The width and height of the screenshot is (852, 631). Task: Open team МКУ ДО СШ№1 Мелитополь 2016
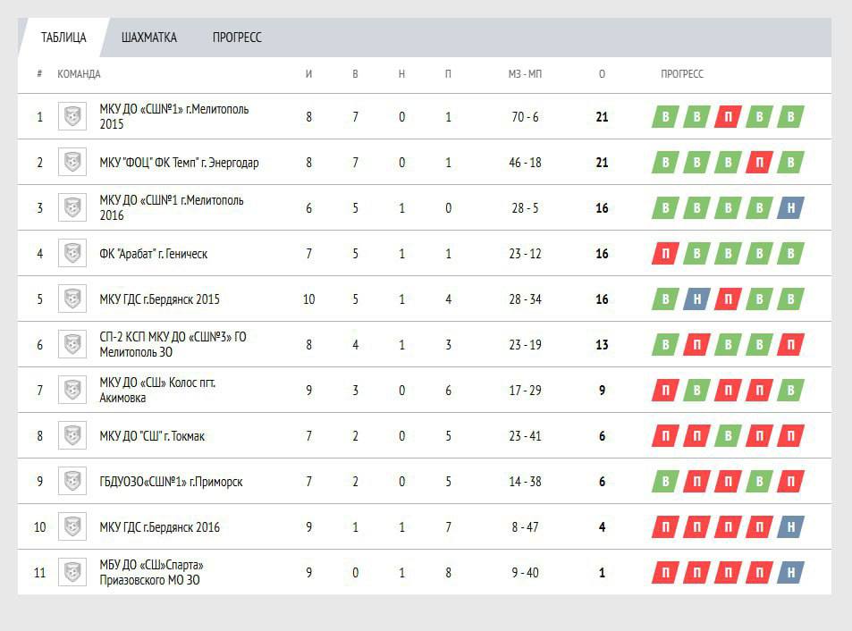click(171, 208)
